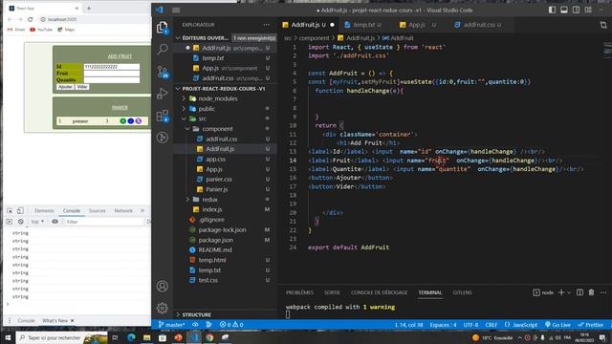The image size is (612, 344).
Task: Click the Id input field in React app
Action: tap(112, 67)
